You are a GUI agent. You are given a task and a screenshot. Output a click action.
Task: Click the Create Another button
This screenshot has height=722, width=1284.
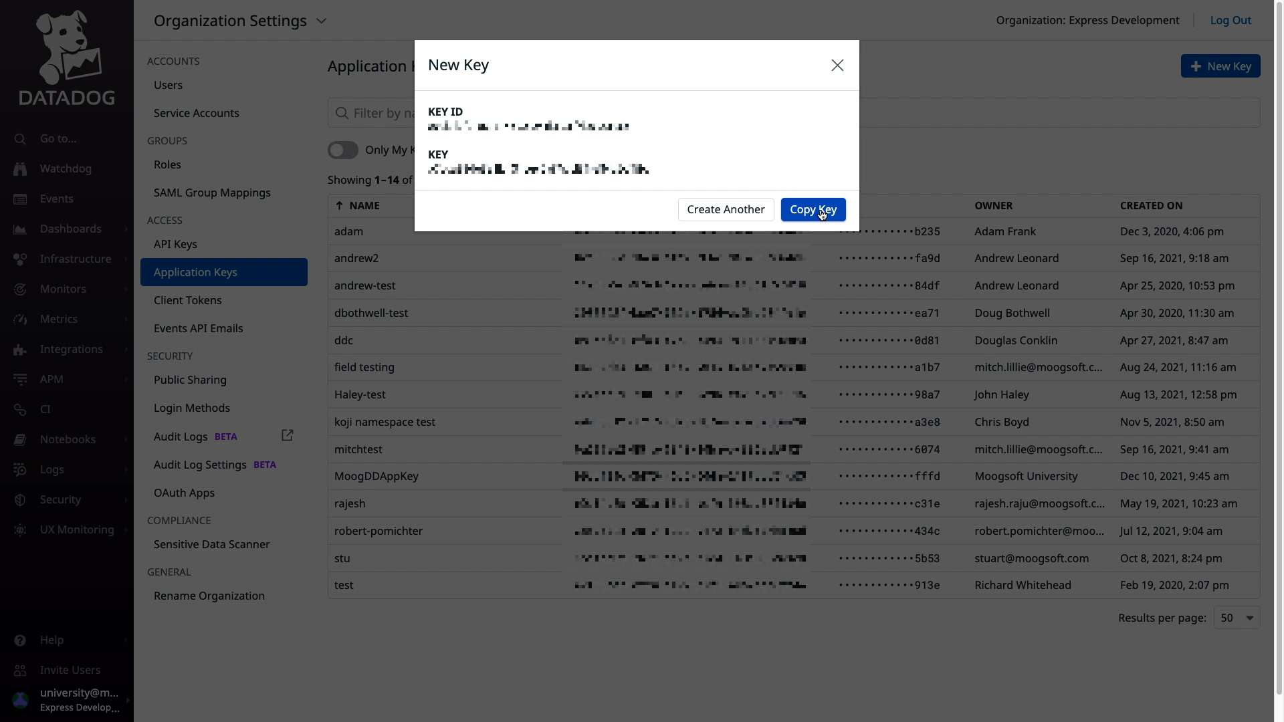(726, 210)
